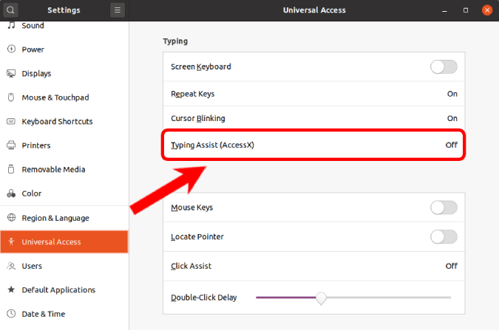
Task: Select Displays in the sidebar
Action: 64,73
